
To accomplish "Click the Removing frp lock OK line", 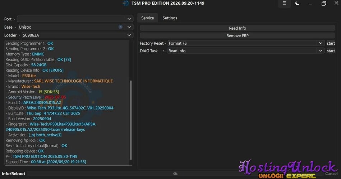I will (x=25, y=140).
